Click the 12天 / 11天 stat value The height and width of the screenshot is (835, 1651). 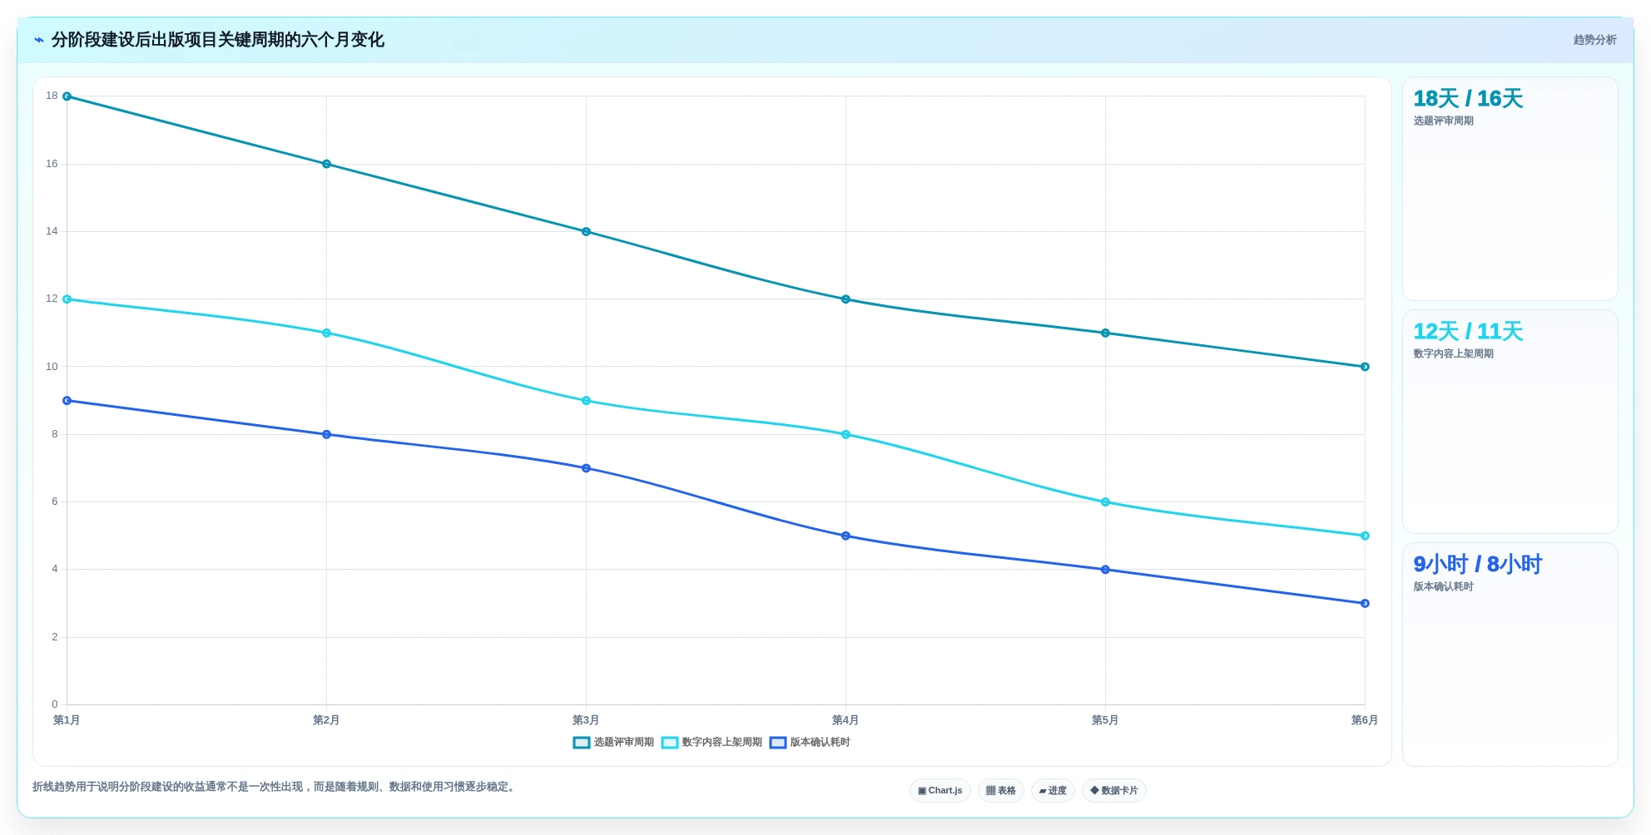pos(1468,332)
